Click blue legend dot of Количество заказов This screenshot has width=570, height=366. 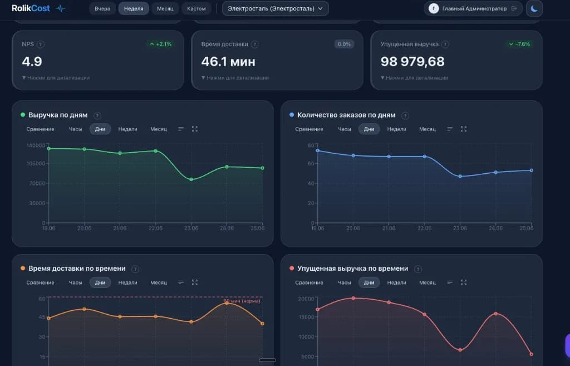[x=292, y=115]
